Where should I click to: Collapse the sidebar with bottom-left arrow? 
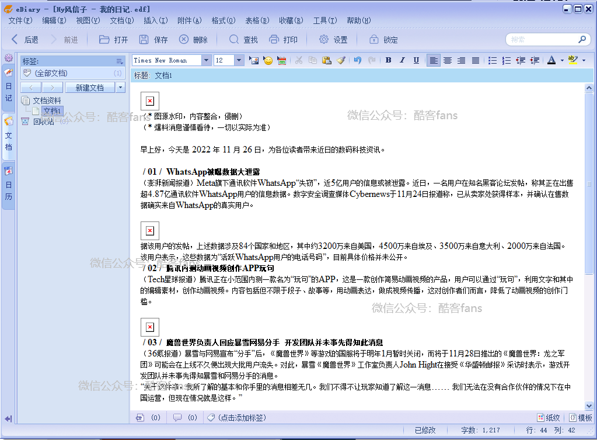coord(8,418)
